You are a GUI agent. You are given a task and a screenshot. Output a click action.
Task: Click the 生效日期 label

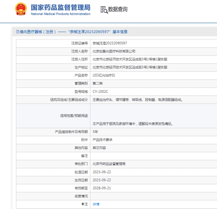[81, 180]
